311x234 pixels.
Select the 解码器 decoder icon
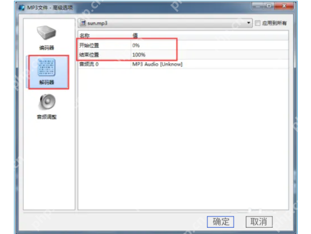[47, 67]
